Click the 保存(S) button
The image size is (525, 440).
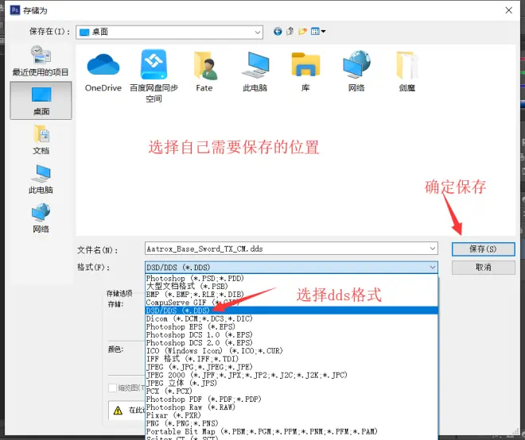483,249
